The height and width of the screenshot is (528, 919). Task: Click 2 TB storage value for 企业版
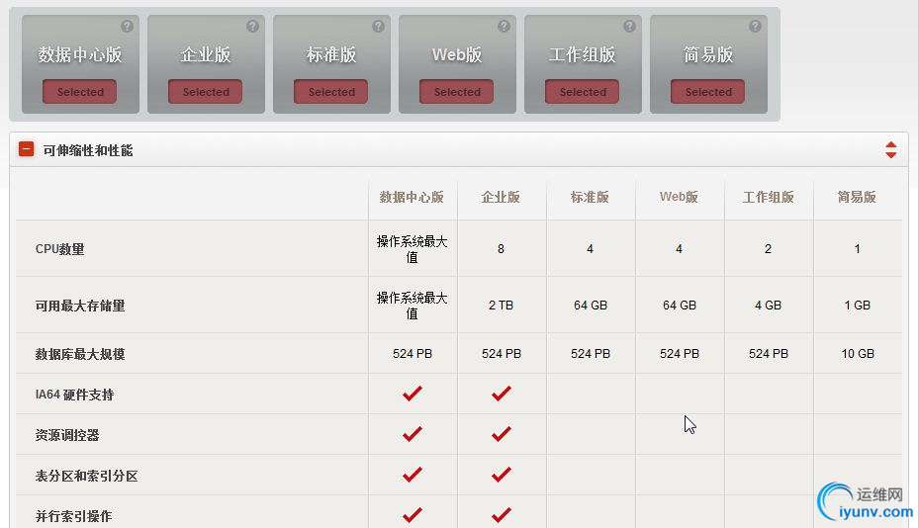(501, 306)
